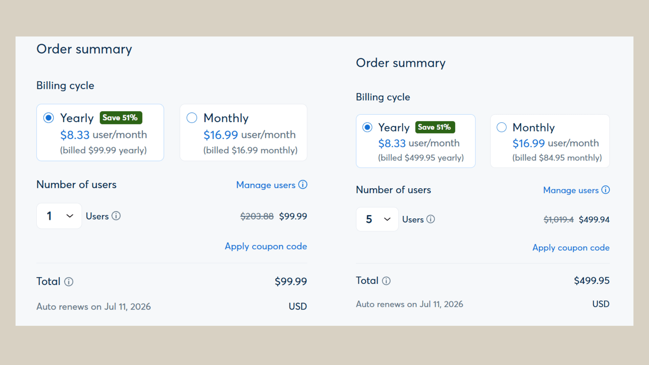This screenshot has width=649, height=365.
Task: Click the right 'Order summary' heading
Action: click(x=401, y=63)
